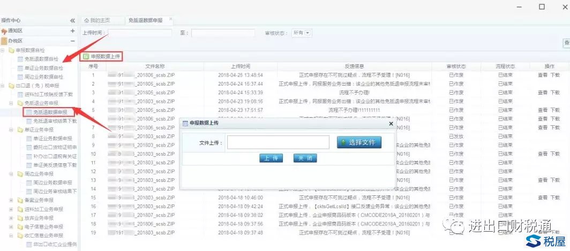Click the 选择文件 button
Screen dimensions: 570x251
(x=359, y=142)
